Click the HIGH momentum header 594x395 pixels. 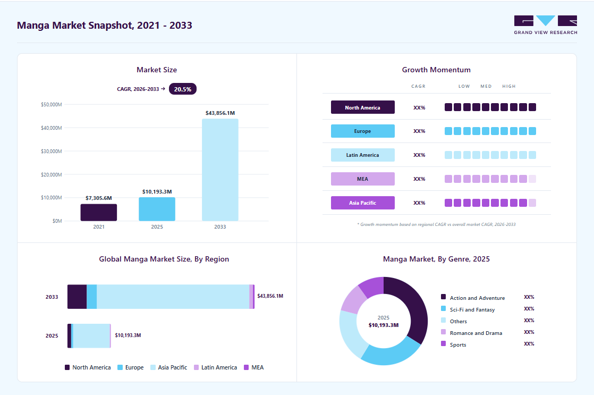[x=509, y=87]
